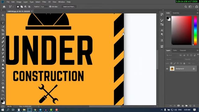Click the new layer button
This screenshot has height=112, width=199.
190,106
